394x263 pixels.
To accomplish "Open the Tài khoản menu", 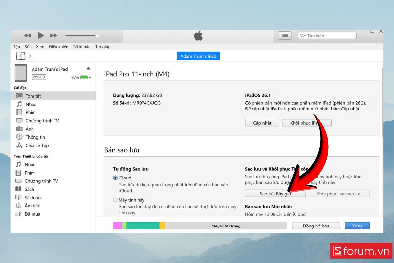I will [81, 47].
